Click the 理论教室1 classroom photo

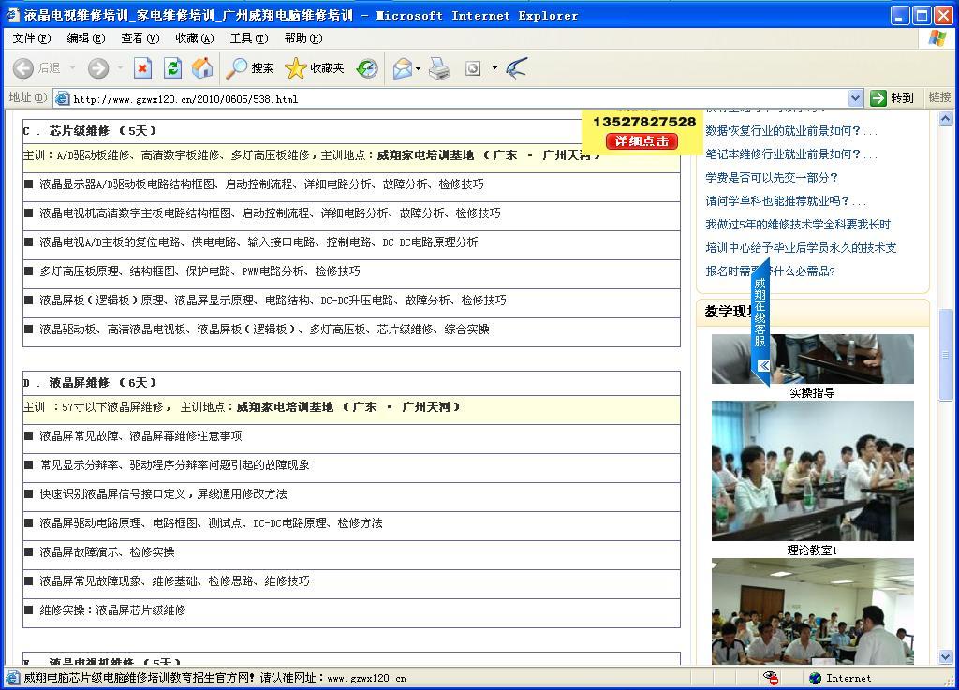pos(812,470)
